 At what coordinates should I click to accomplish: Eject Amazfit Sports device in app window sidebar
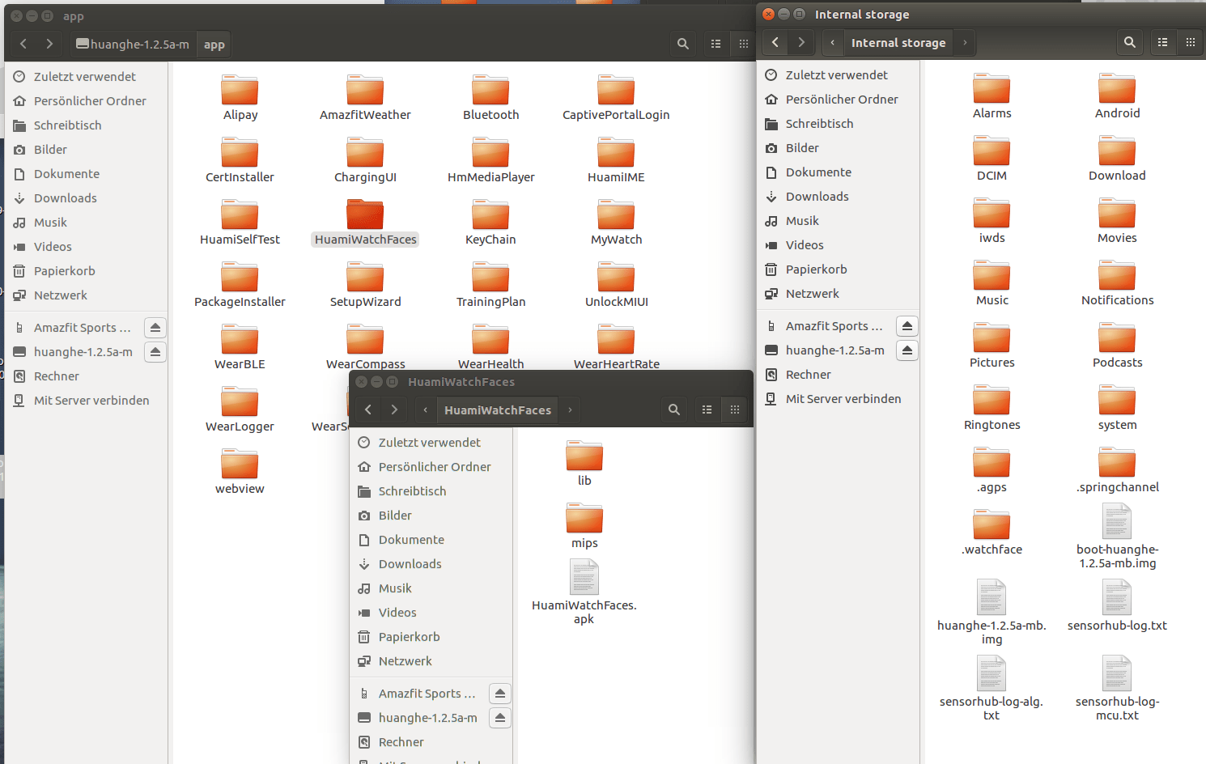click(155, 328)
